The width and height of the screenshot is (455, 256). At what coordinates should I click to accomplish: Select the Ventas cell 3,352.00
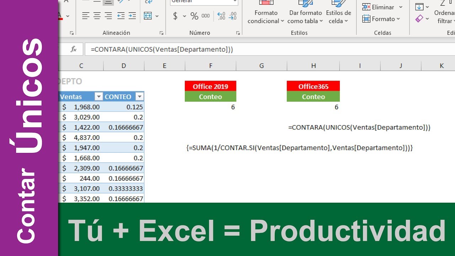pos(81,198)
